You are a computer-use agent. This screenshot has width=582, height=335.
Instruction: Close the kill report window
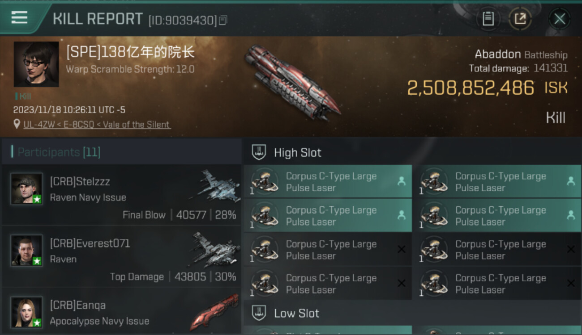click(560, 19)
